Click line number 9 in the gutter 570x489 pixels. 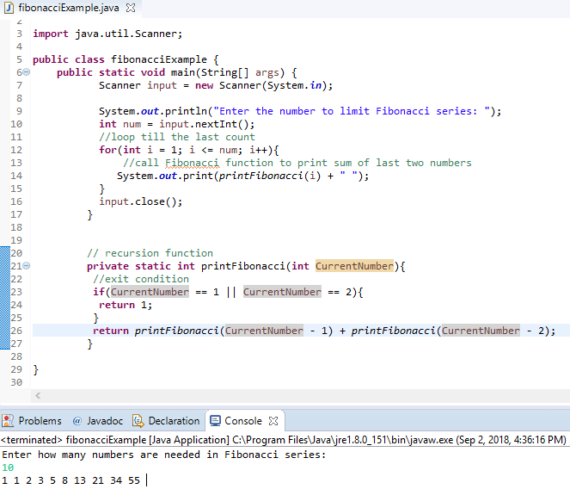click(x=19, y=111)
